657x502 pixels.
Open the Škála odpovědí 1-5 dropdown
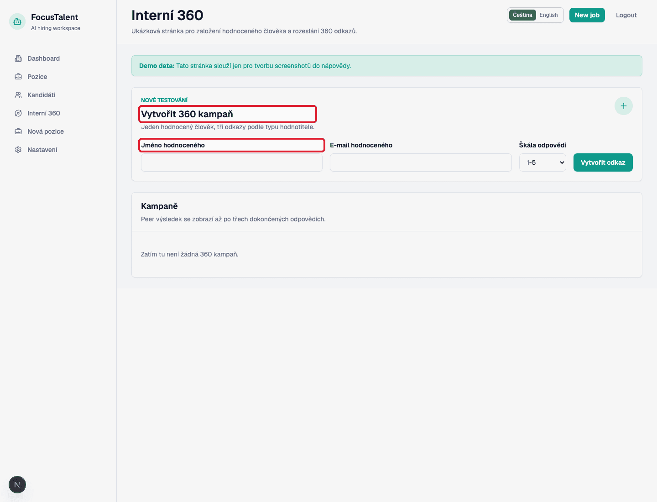tap(542, 162)
